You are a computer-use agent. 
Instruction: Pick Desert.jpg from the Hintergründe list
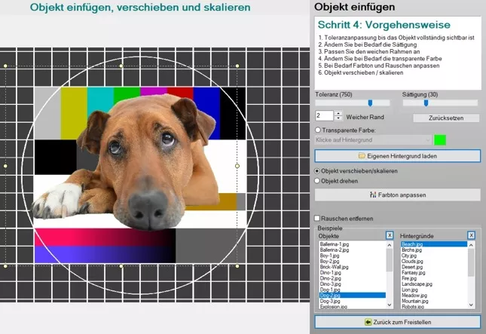(411, 266)
